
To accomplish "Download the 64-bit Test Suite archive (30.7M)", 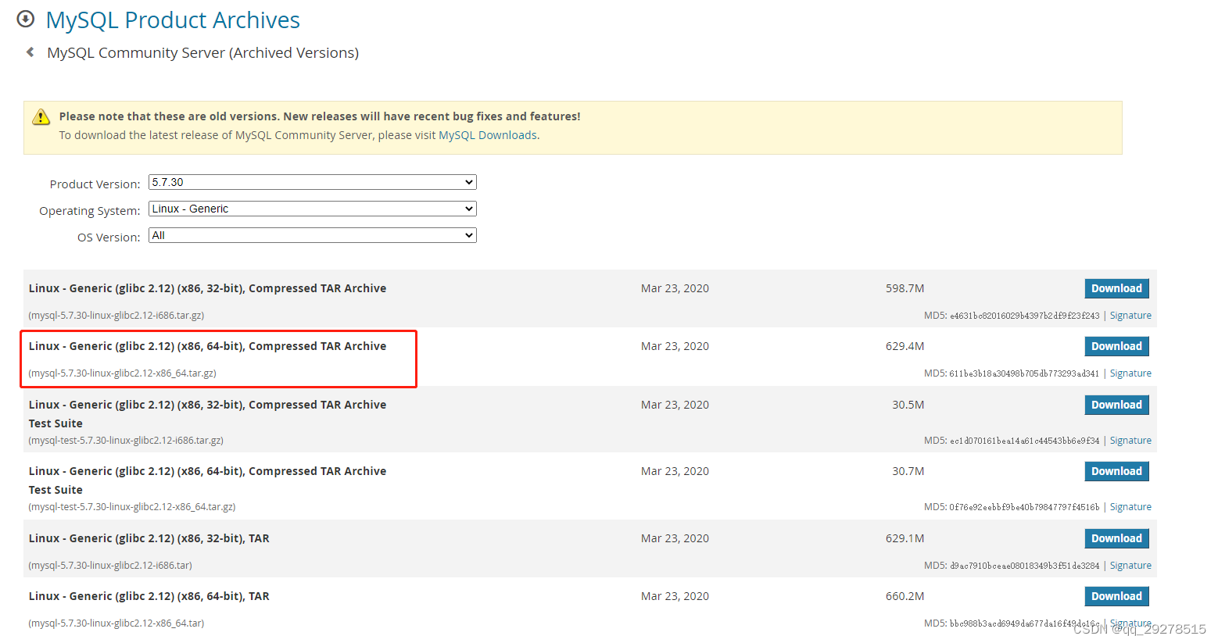I will tap(1116, 471).
